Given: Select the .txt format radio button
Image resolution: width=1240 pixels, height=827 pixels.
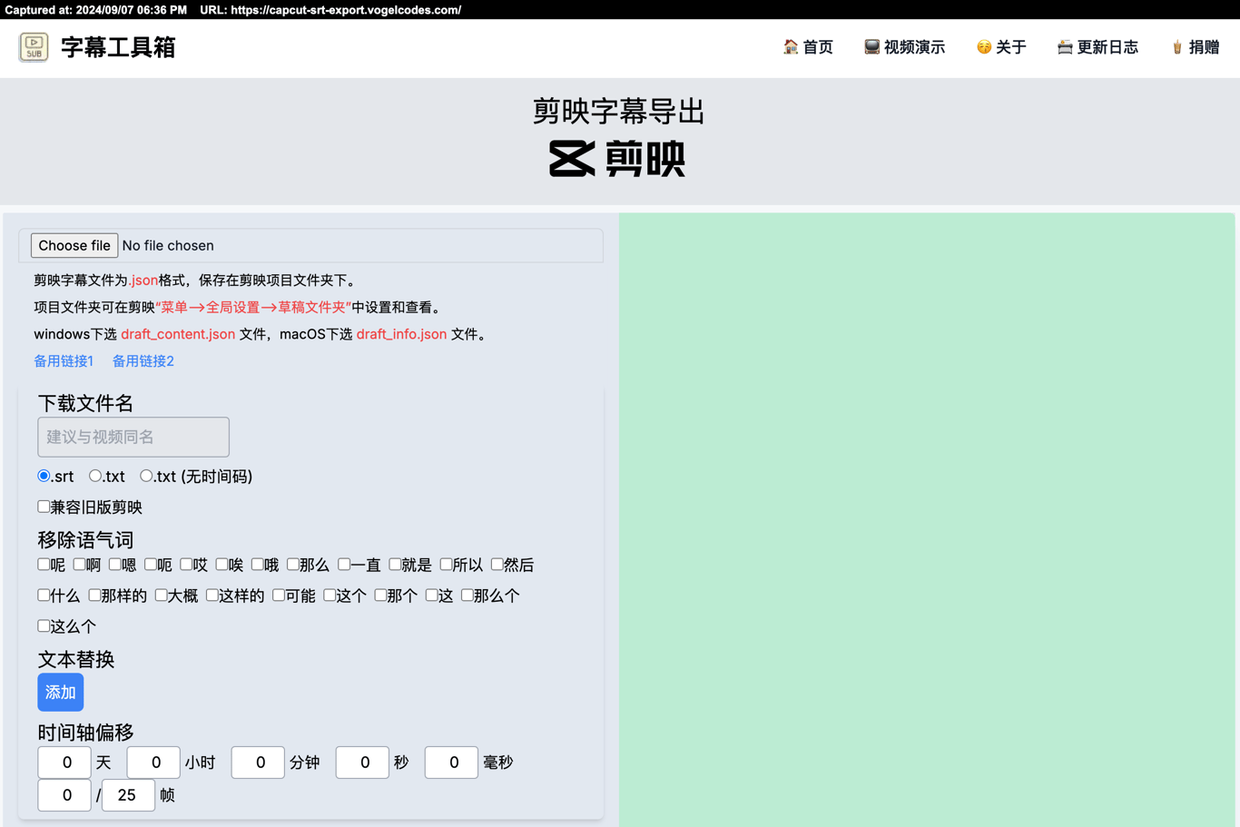Looking at the screenshot, I should [x=95, y=476].
